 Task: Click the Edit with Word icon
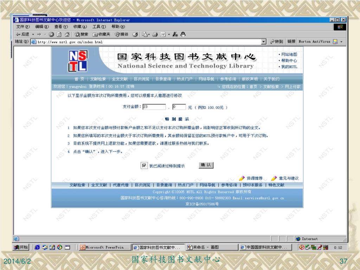pyautogui.click(x=163, y=34)
